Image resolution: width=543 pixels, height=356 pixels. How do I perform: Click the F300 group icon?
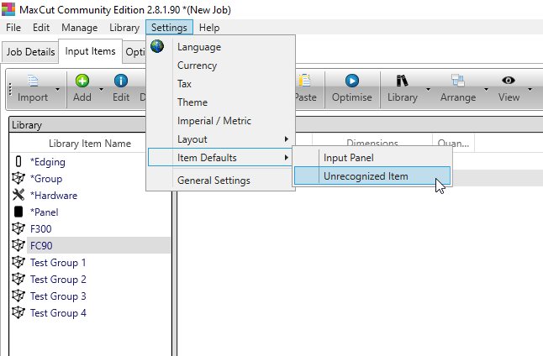[x=18, y=228]
